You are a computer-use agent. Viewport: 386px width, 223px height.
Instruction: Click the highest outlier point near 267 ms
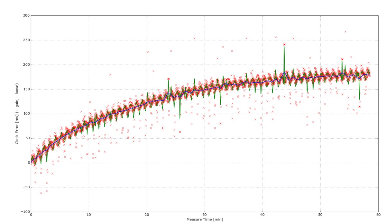tap(345, 32)
